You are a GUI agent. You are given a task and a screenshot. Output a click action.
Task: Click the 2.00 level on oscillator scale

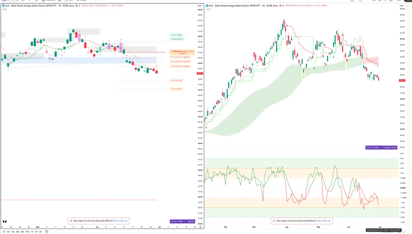coord(402,168)
